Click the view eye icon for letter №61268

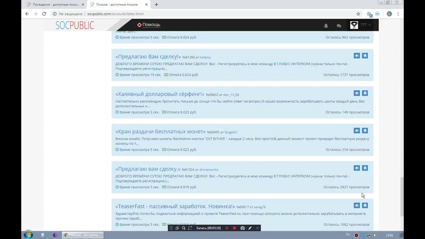[357, 56]
